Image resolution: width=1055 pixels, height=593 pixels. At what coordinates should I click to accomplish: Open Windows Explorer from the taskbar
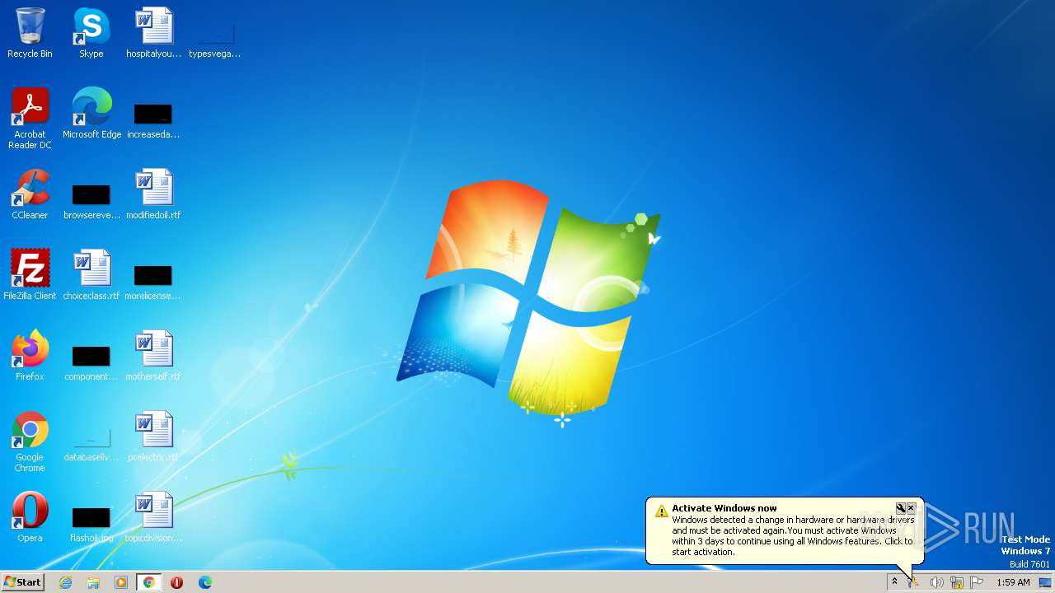coord(93,582)
